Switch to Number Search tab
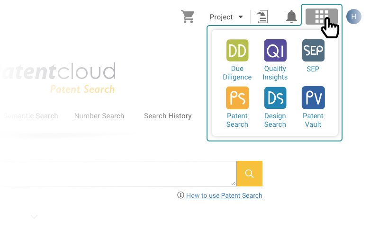 pos(99,116)
